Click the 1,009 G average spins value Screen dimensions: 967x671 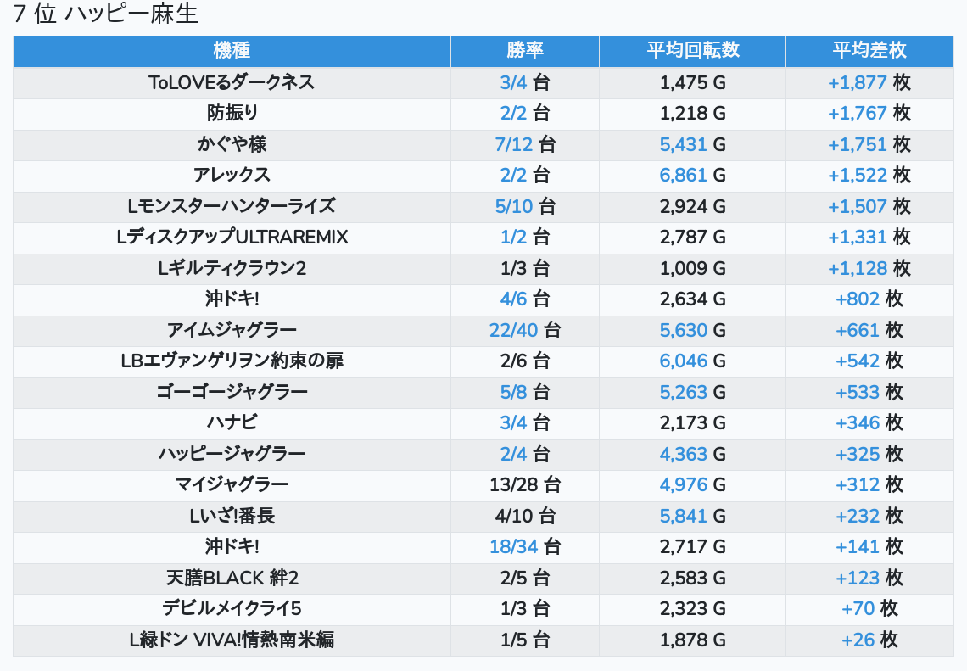tap(692, 268)
